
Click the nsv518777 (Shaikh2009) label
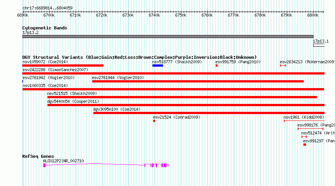pos(177,62)
